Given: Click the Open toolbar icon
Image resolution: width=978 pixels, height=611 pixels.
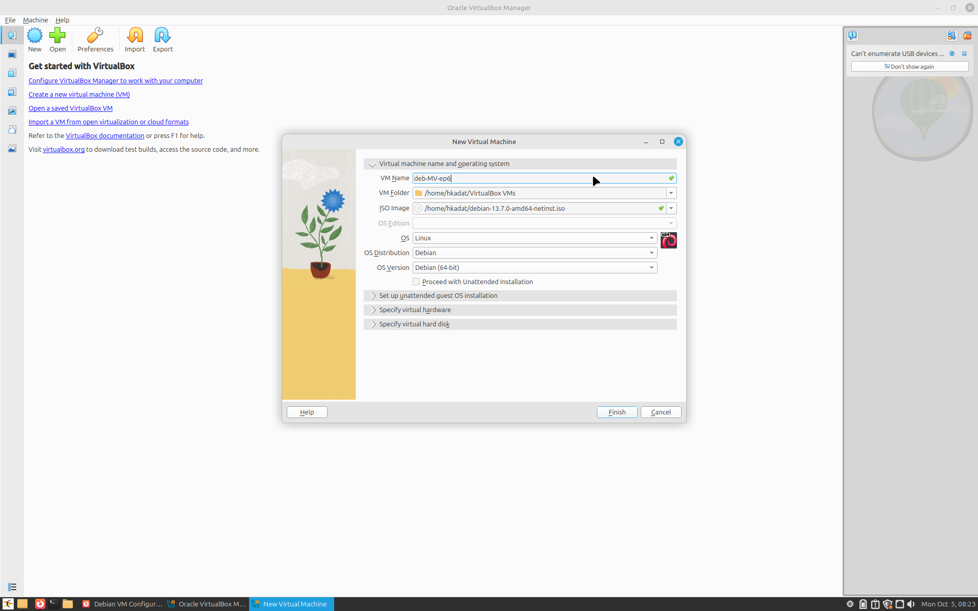Looking at the screenshot, I should [x=58, y=40].
